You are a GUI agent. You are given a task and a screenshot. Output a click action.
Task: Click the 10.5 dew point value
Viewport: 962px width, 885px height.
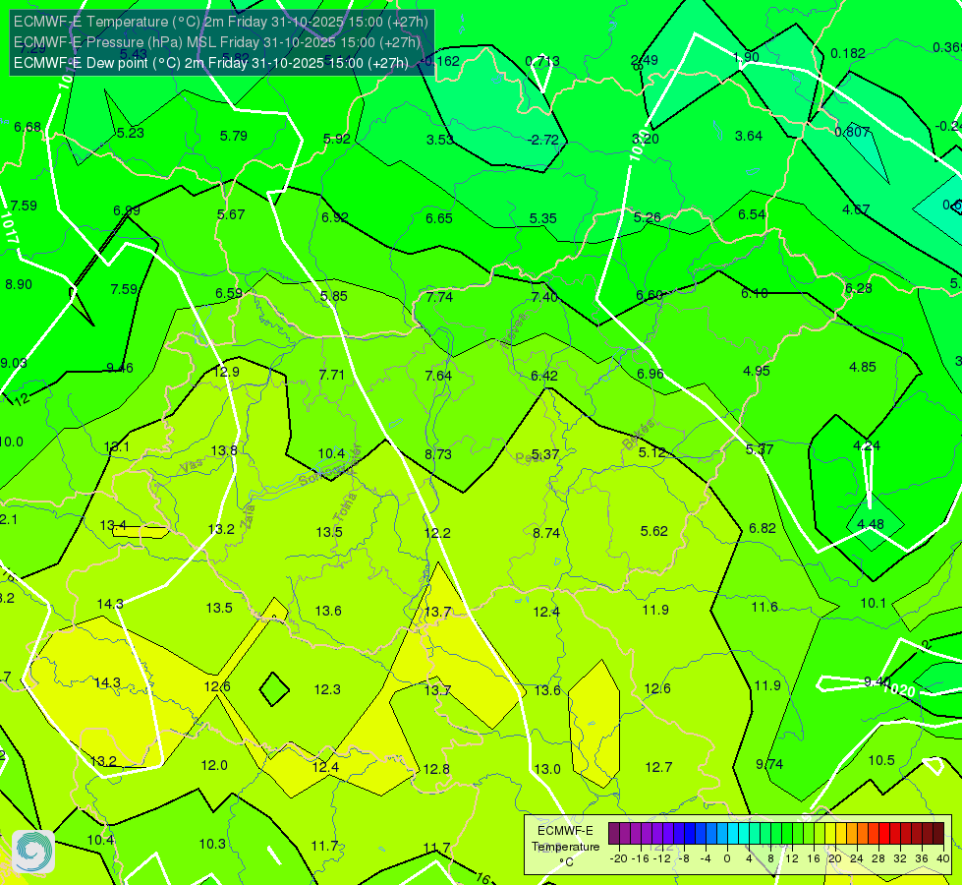881,761
